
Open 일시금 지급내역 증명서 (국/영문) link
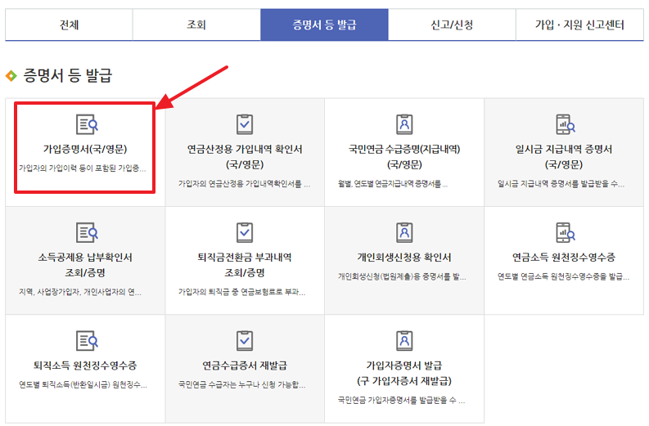click(564, 157)
